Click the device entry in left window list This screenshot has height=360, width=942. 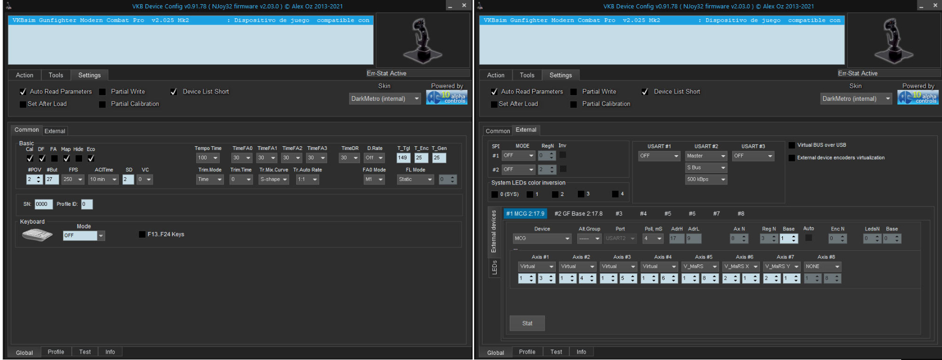point(190,20)
